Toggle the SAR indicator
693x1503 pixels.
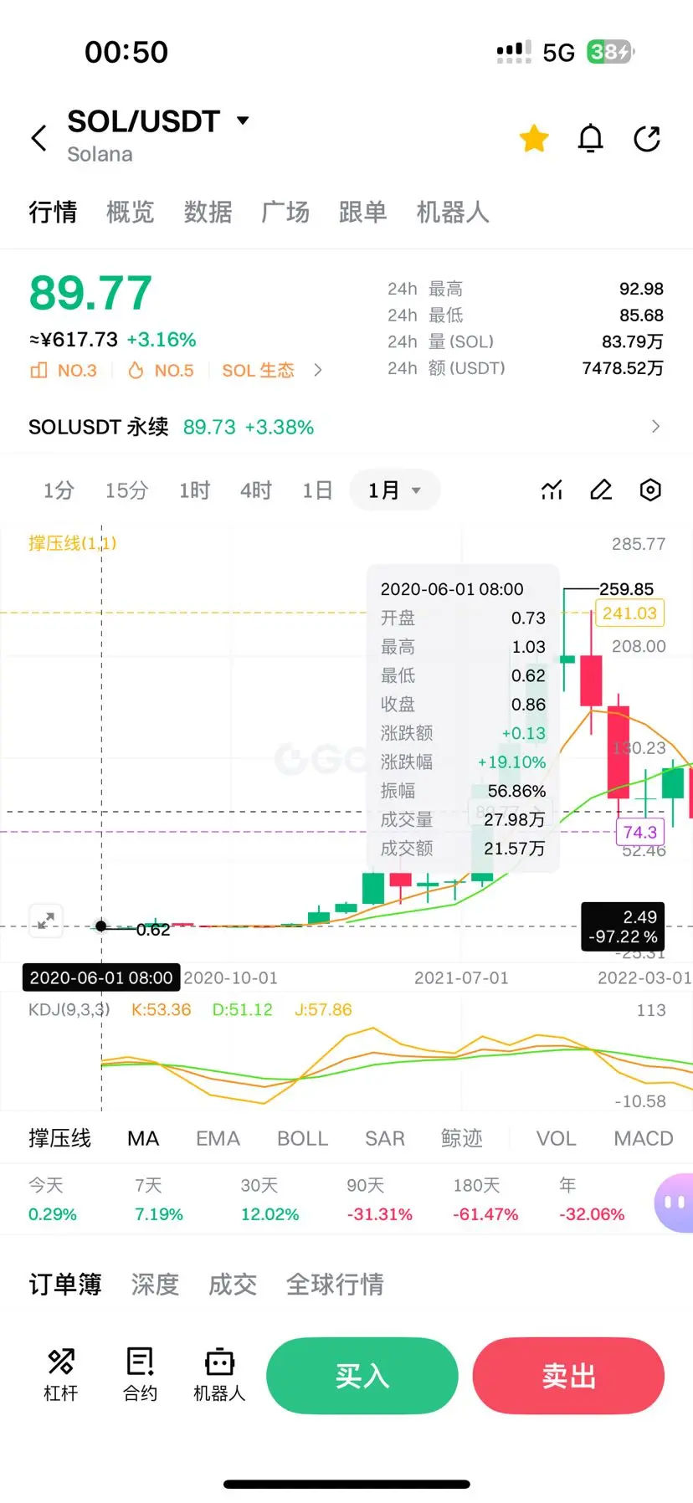[x=385, y=1138]
